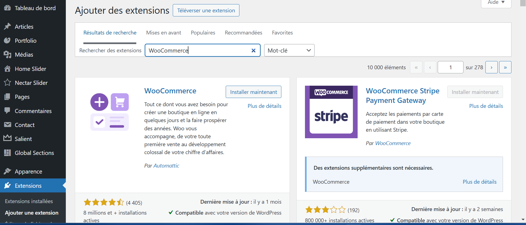Switch to the Populaires tab
The width and height of the screenshot is (526, 225).
(203, 33)
